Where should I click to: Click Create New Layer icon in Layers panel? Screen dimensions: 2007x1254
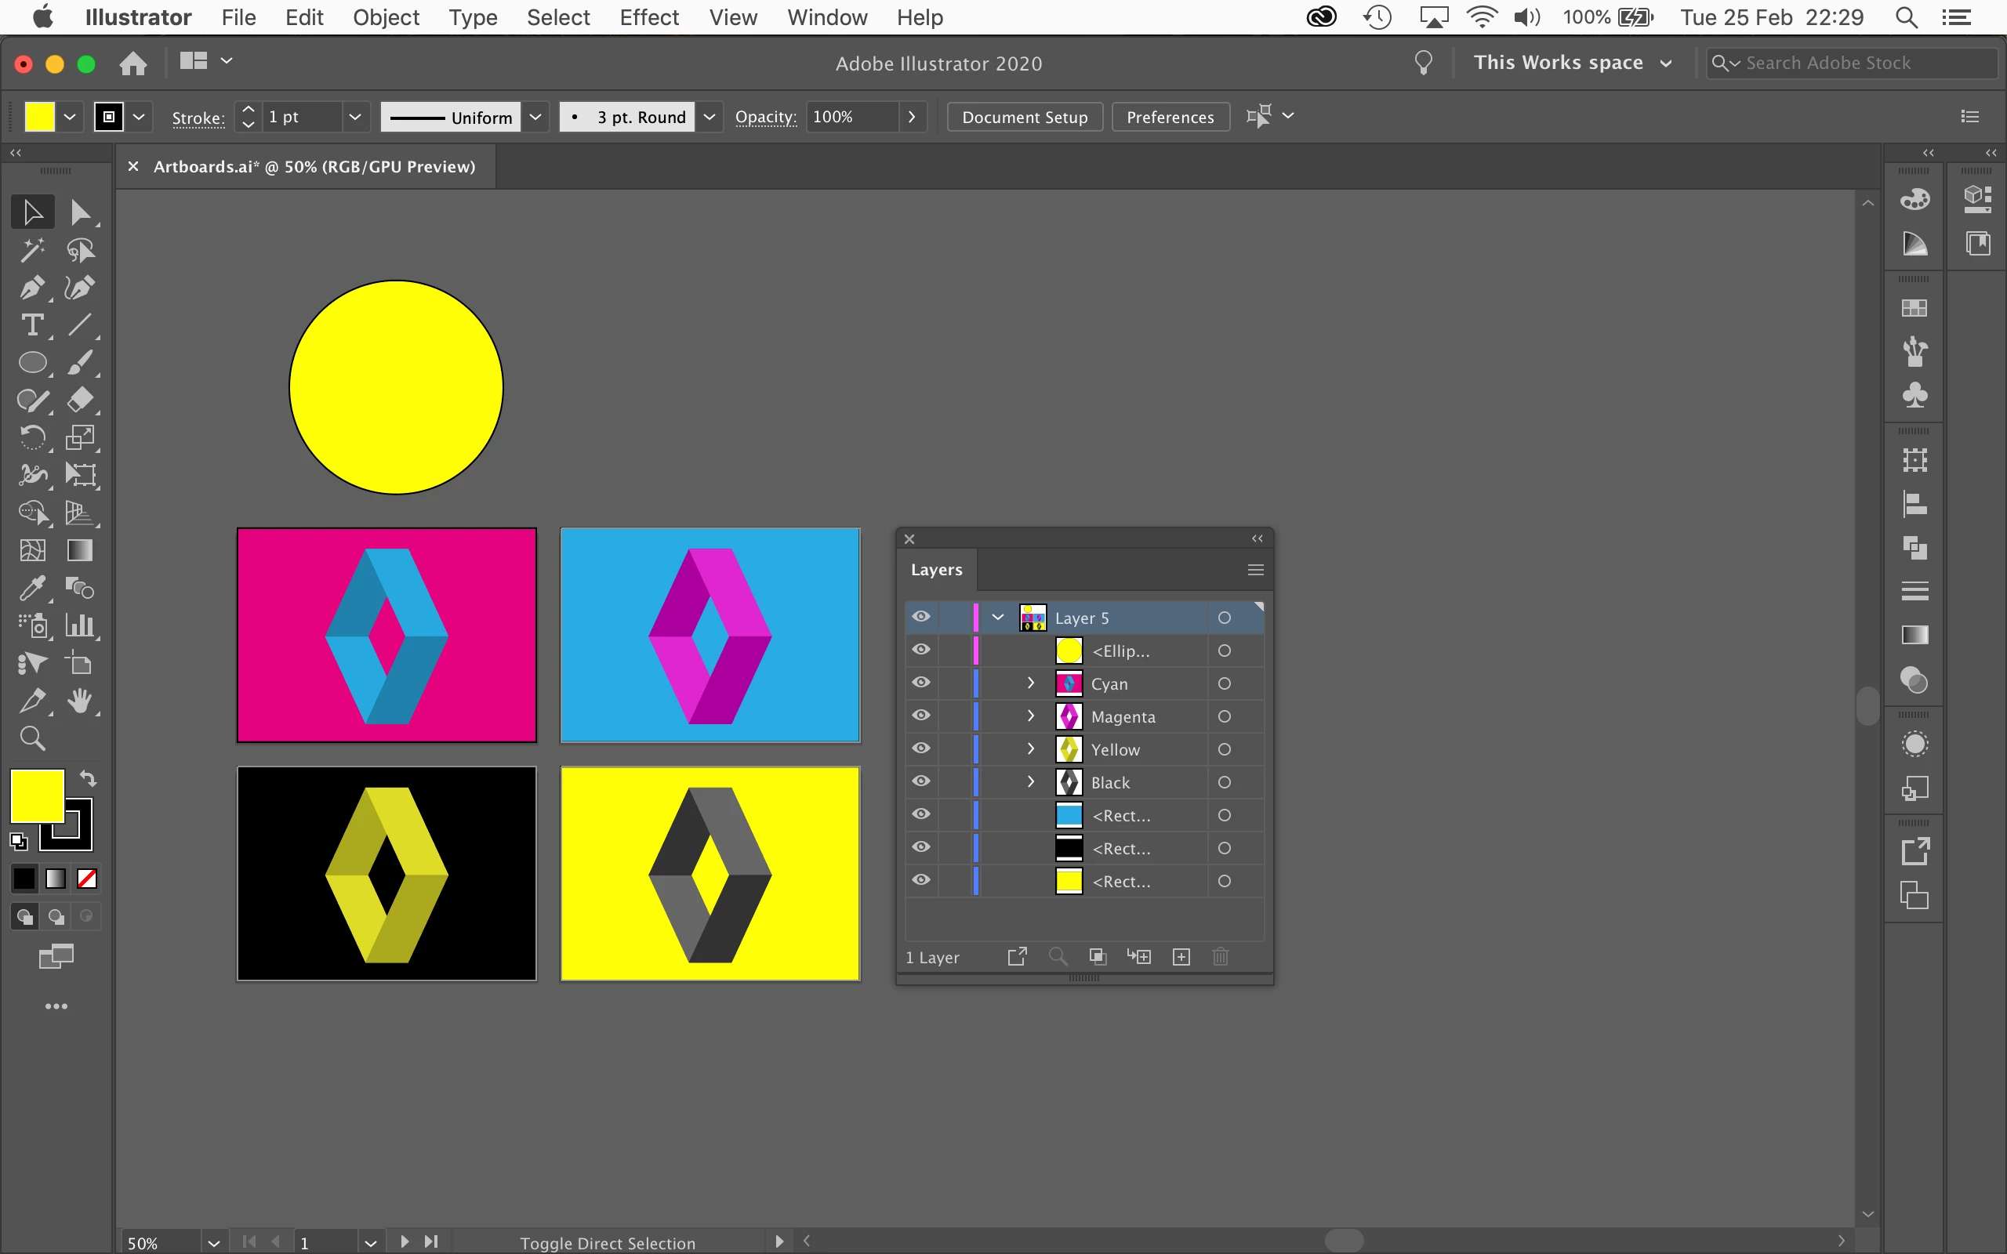[1181, 957]
